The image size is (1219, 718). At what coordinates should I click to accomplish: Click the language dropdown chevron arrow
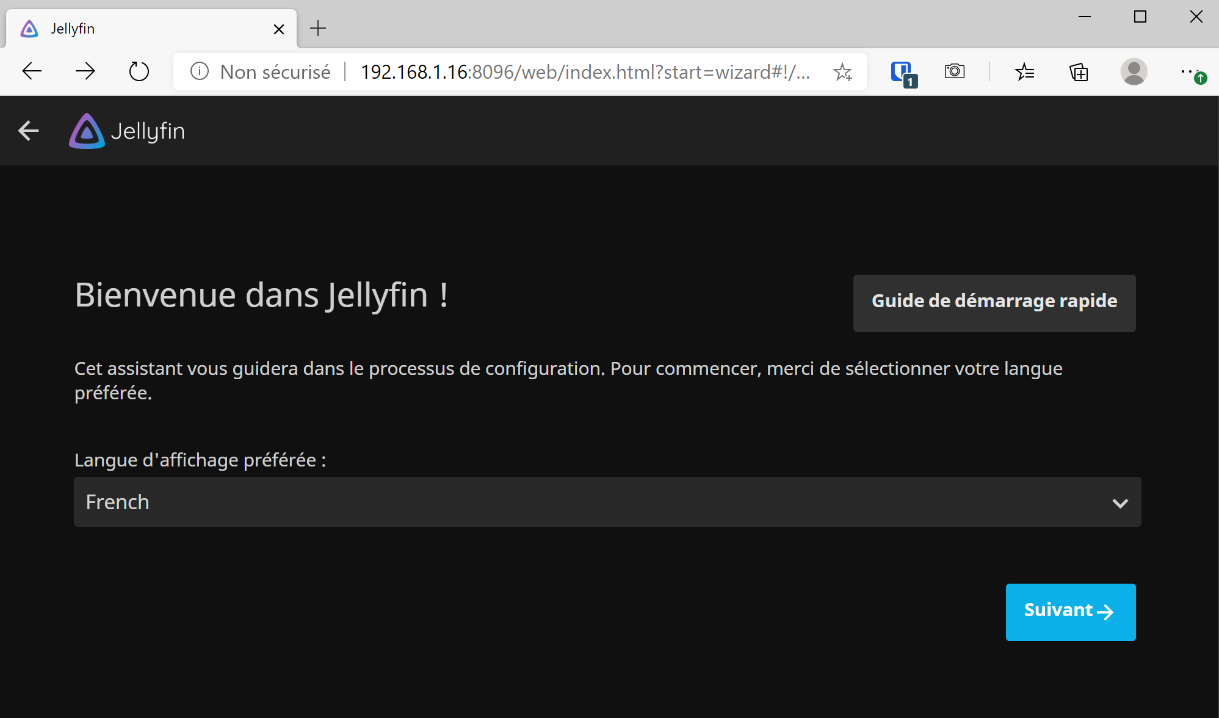(x=1120, y=503)
